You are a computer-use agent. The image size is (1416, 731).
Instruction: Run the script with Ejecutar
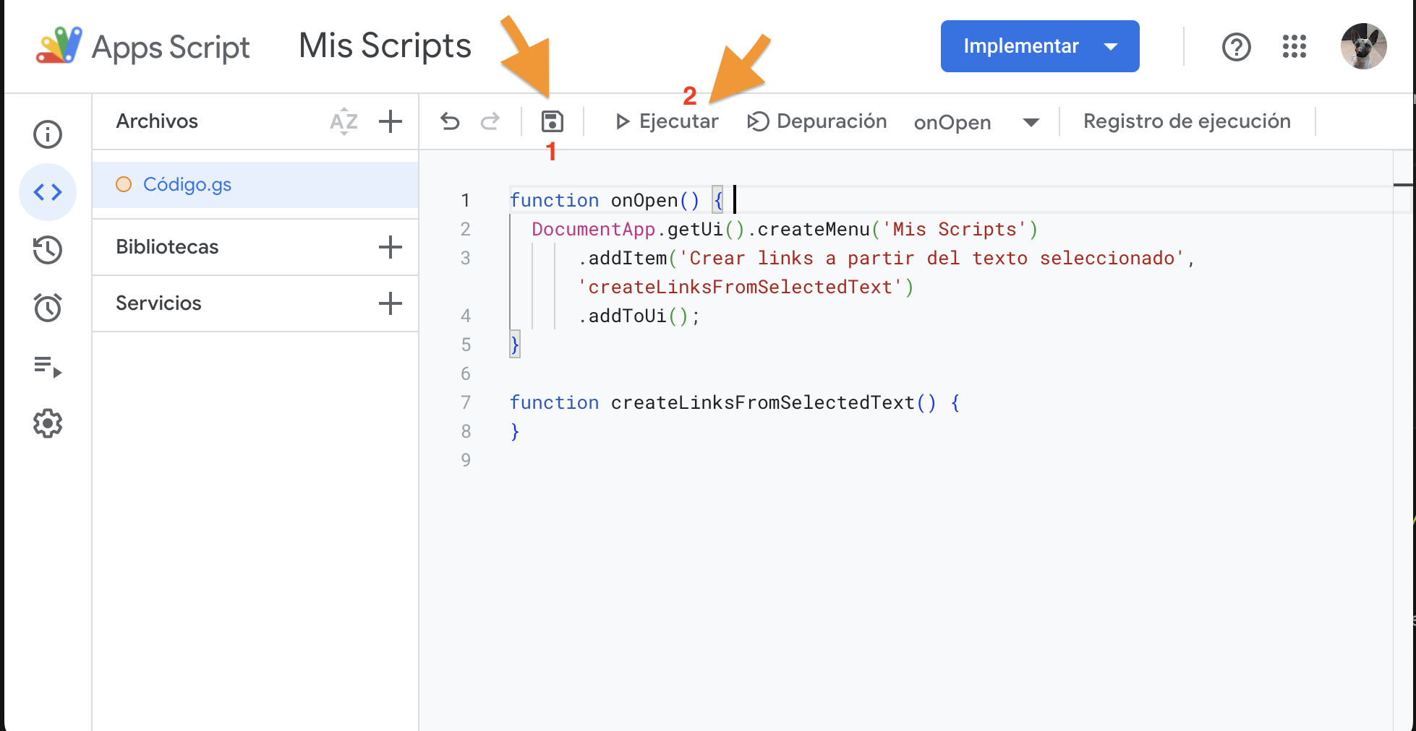tap(666, 121)
